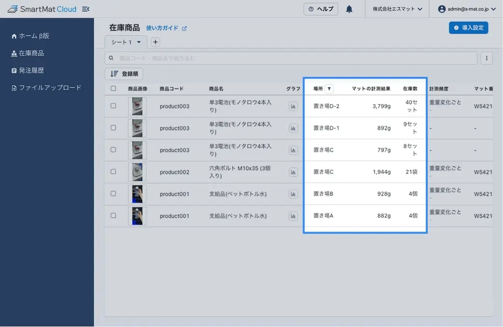Open graph for the 置き場D-1 row
The width and height of the screenshot is (503, 327).
[293, 128]
